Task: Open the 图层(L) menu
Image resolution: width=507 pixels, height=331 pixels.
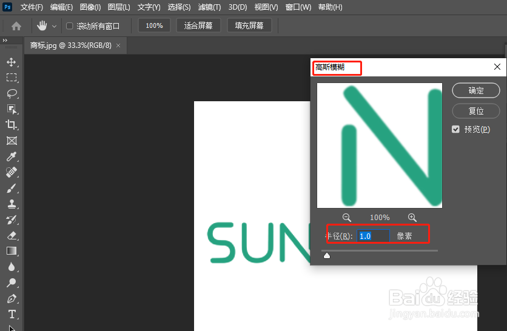Action: (119, 7)
